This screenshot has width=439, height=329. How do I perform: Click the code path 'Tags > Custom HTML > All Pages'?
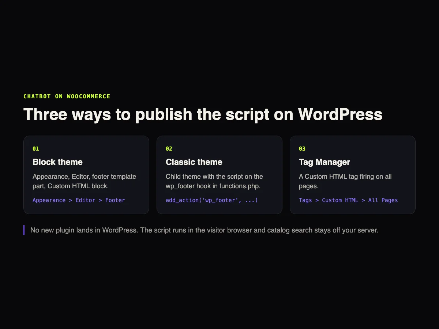point(348,200)
